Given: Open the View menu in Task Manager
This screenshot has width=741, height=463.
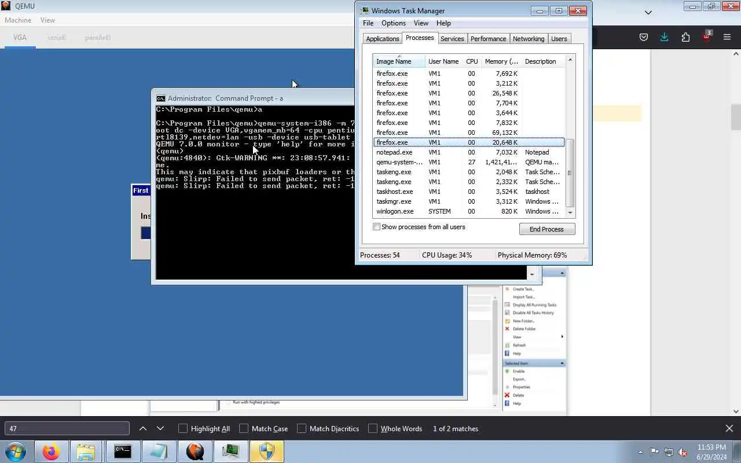Looking at the screenshot, I should click(x=421, y=23).
